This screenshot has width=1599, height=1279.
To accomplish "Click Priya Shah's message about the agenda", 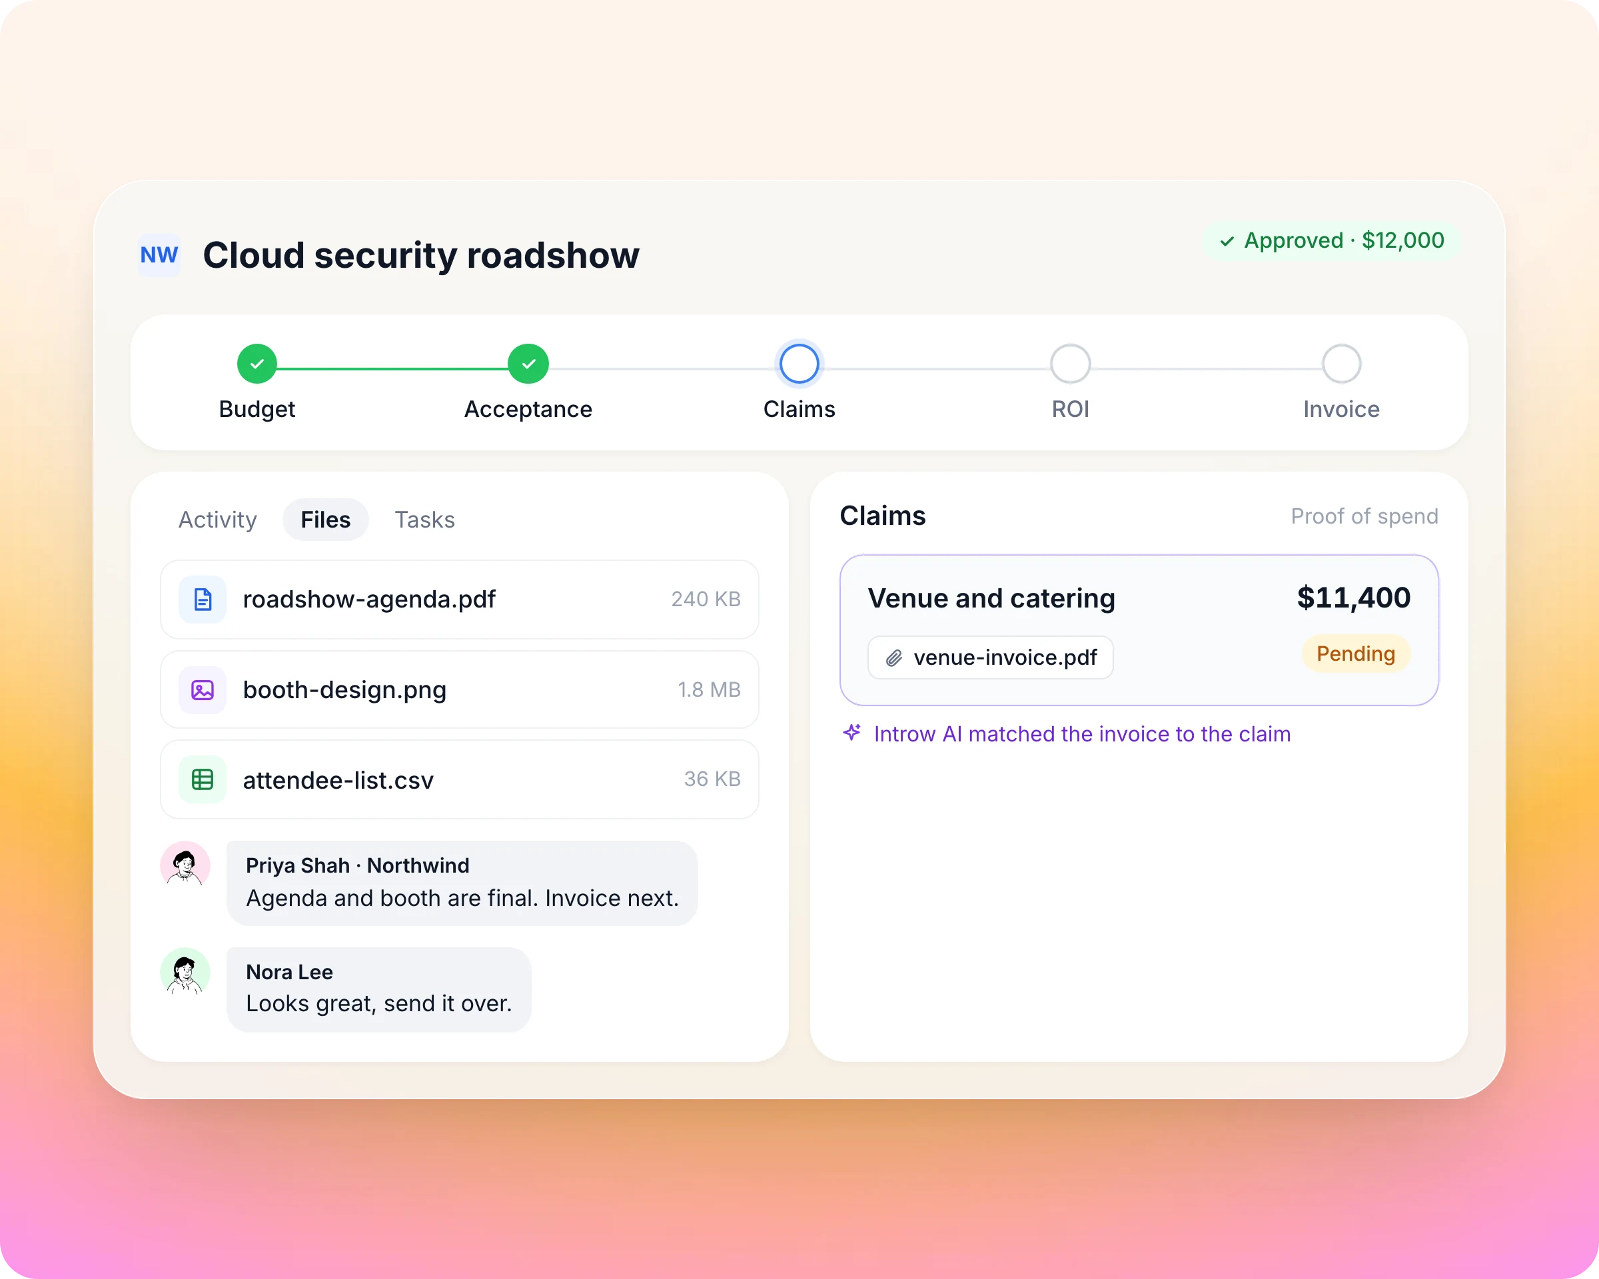I will click(462, 883).
